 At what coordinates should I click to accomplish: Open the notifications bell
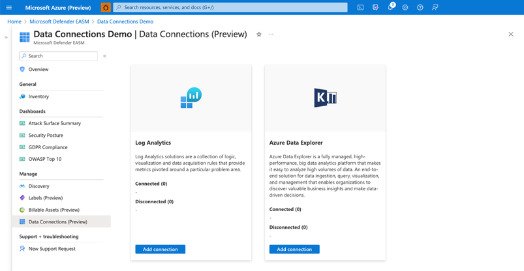coord(390,7)
